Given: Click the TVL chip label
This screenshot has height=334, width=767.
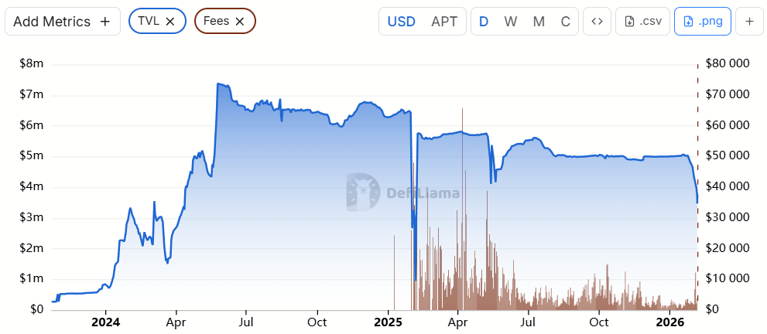Looking at the screenshot, I should (x=148, y=22).
